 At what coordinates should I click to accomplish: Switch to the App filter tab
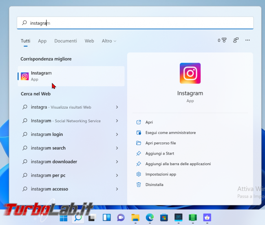[x=42, y=41]
